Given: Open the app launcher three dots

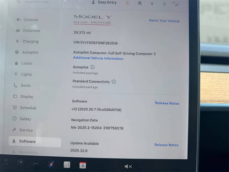Looking at the screenshot, I should tap(36, 163).
